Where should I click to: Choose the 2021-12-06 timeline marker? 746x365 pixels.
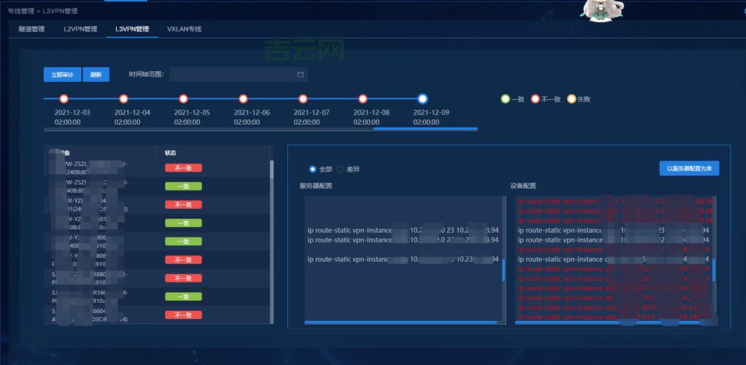click(x=243, y=99)
